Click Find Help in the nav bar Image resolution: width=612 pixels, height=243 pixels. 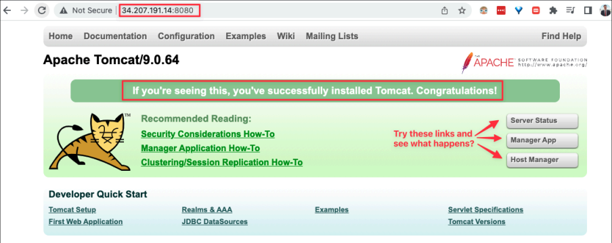click(x=561, y=36)
